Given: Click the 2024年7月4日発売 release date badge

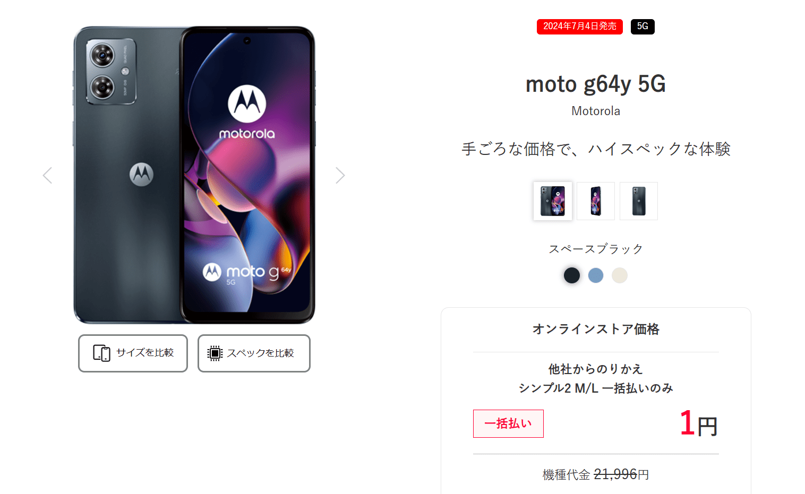Looking at the screenshot, I should tap(580, 27).
